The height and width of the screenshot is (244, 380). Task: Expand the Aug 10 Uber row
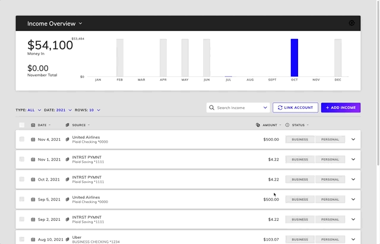pos(353,239)
